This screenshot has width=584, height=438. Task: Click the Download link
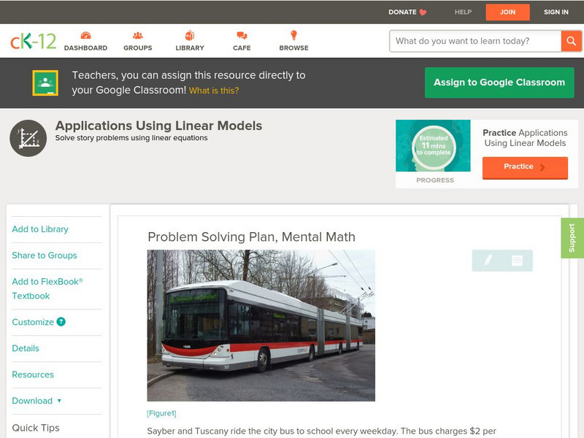[32, 401]
